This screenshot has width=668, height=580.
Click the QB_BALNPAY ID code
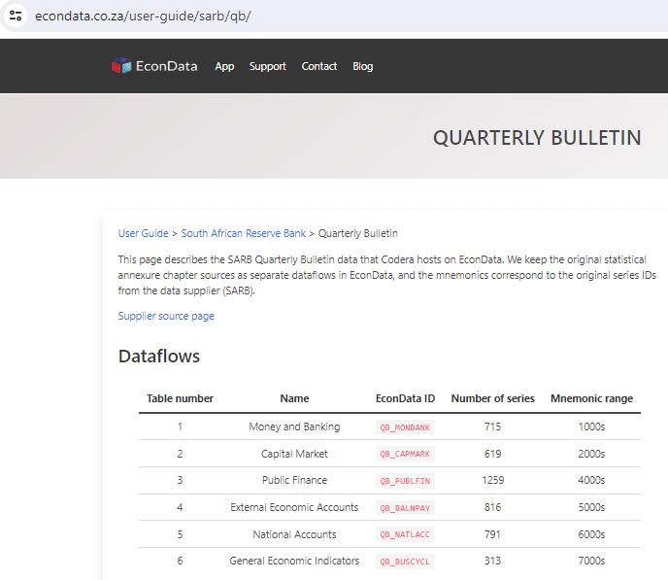[x=405, y=508]
